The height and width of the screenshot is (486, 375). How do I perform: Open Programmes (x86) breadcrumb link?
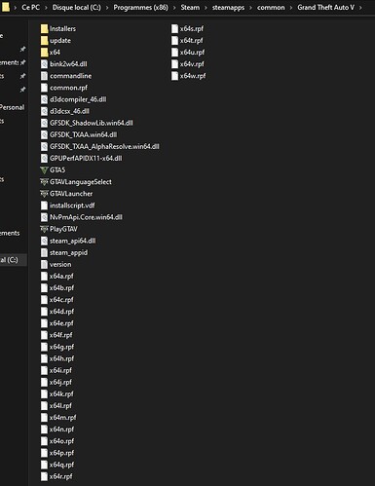(140, 8)
